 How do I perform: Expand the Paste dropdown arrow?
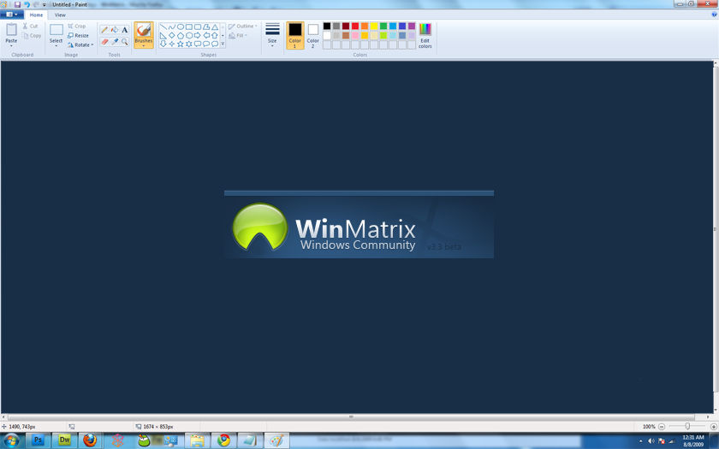11,46
